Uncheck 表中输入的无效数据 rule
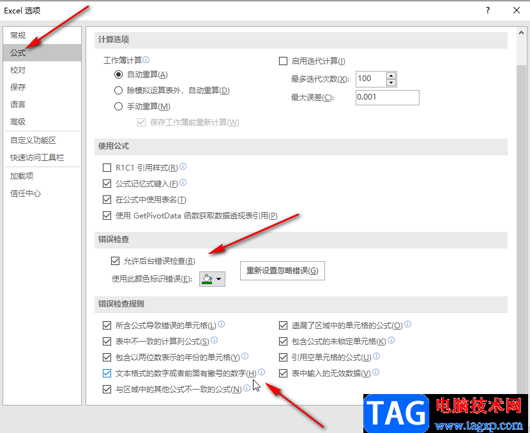530x433 pixels. pyautogui.click(x=284, y=373)
